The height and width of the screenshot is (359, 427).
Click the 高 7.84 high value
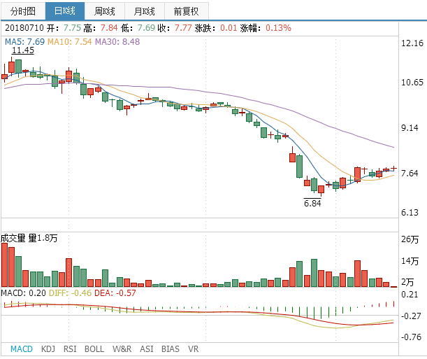pos(101,28)
